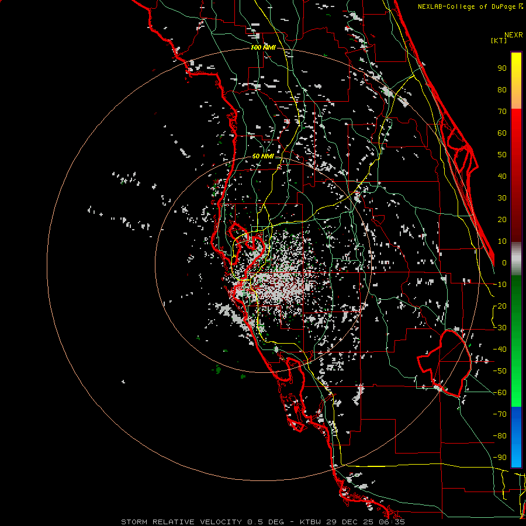
Task: Click the 20 value on the velocity scale
Action: click(502, 219)
